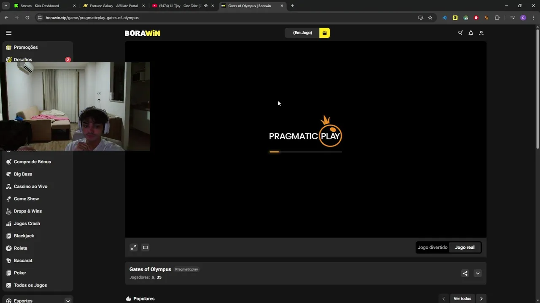Open Chrome three-dot menu
Screen dimensions: 540x303
533,18
